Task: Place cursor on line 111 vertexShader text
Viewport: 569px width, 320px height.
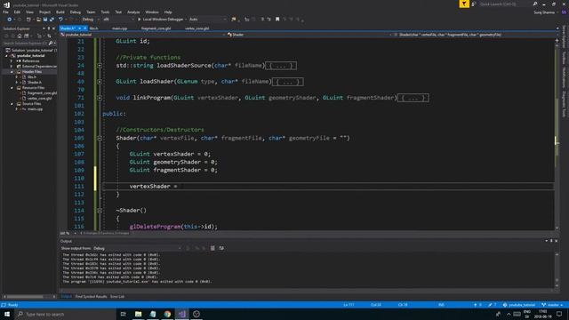Action: (x=150, y=186)
